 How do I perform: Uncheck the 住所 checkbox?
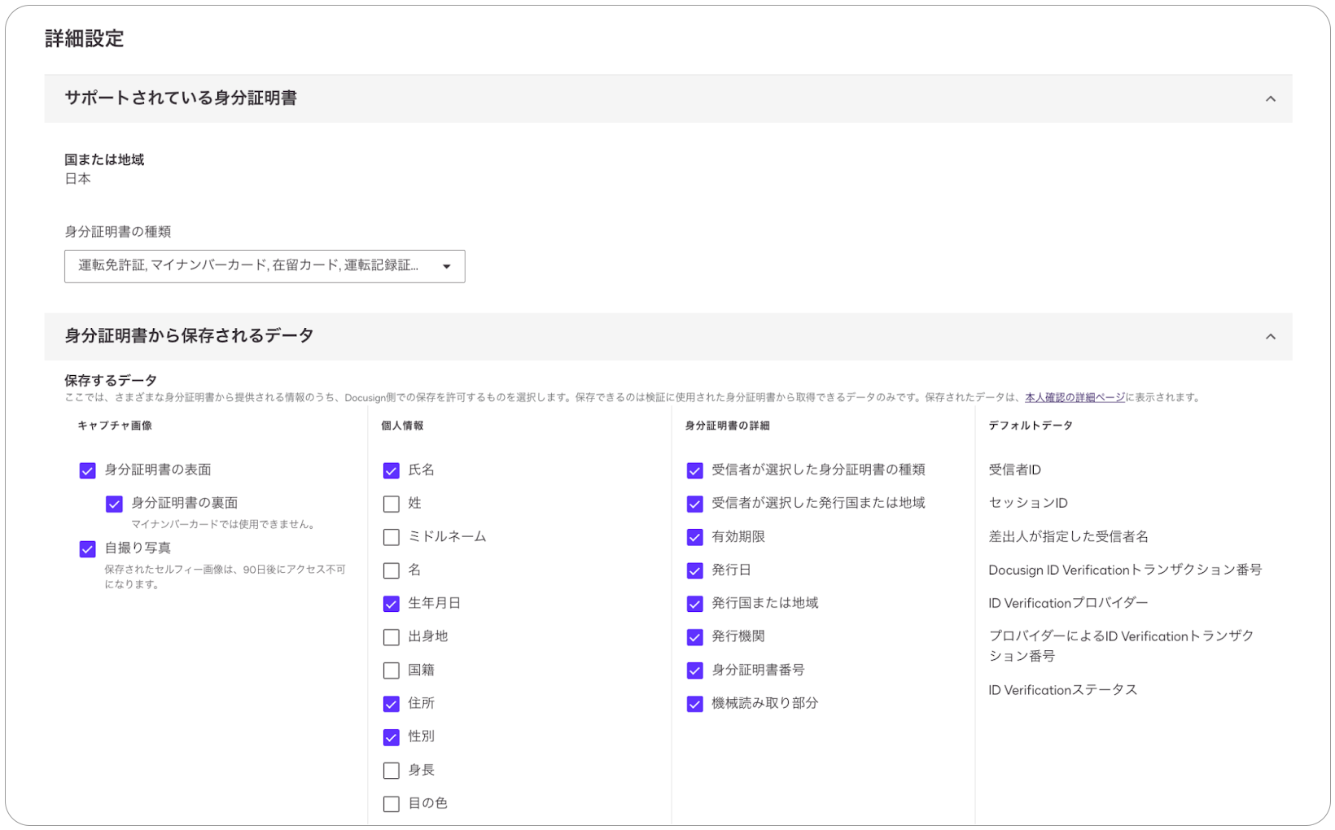point(392,704)
